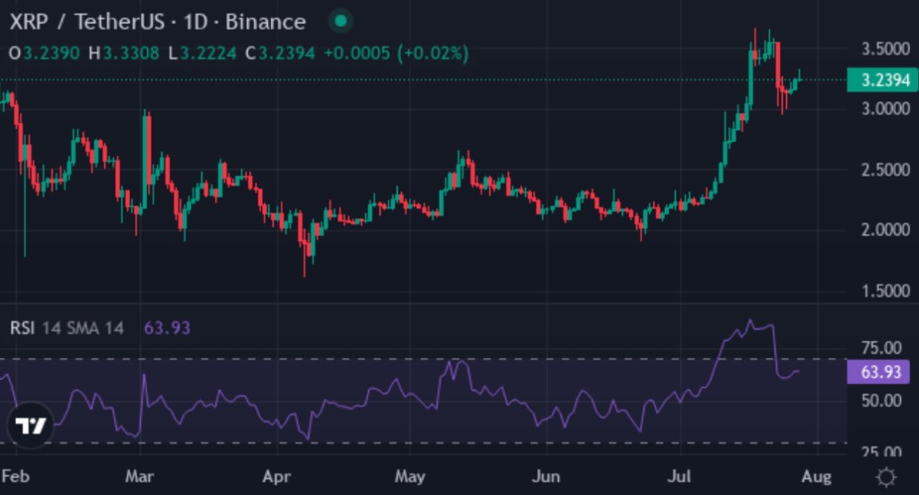919x495 pixels.
Task: Click the 2.5000 price axis label
Action: pyautogui.click(x=885, y=169)
